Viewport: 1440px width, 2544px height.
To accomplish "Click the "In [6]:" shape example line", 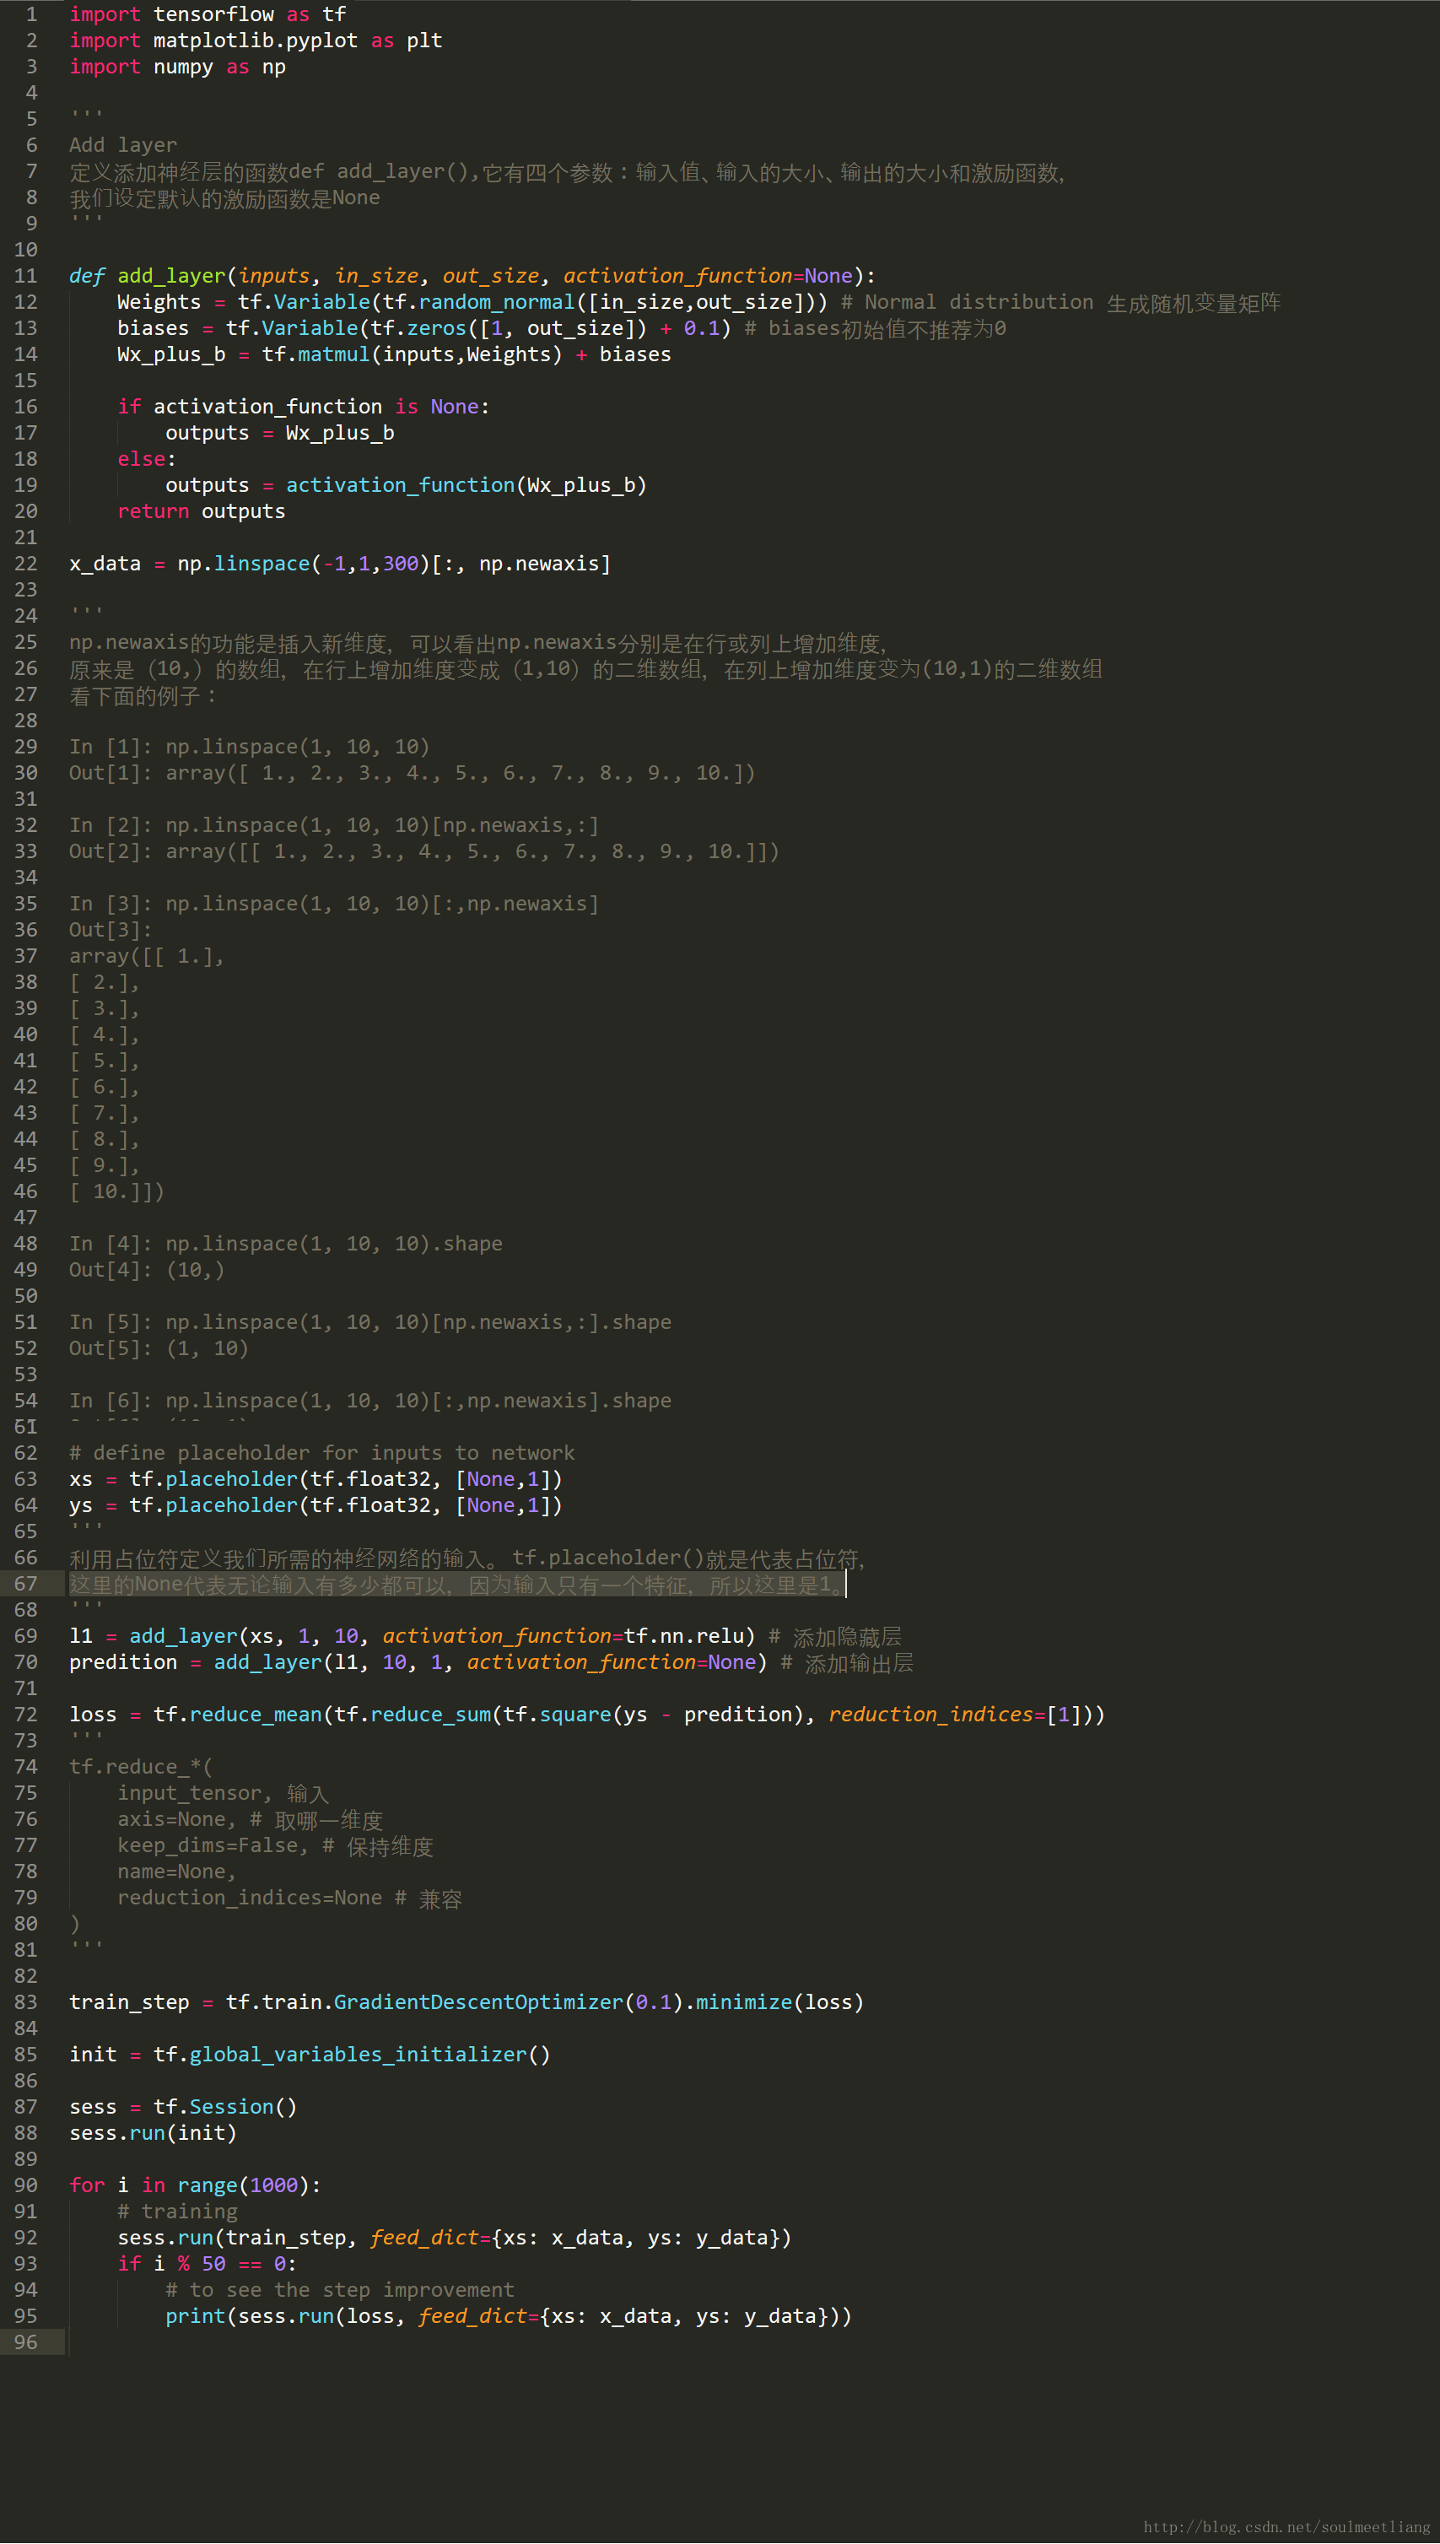I will (371, 1401).
